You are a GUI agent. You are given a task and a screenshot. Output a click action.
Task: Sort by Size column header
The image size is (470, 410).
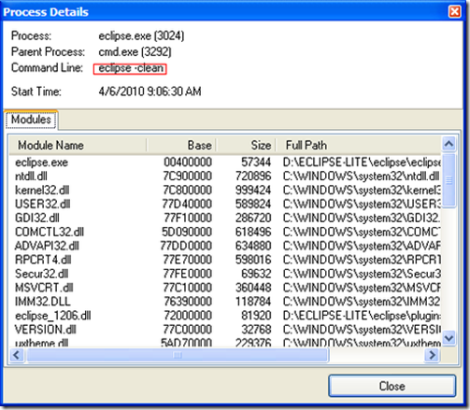[246, 145]
